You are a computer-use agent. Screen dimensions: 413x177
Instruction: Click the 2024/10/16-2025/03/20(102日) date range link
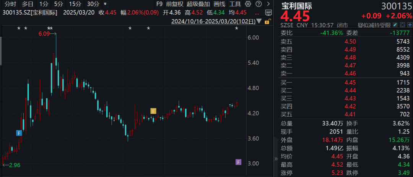point(213,21)
